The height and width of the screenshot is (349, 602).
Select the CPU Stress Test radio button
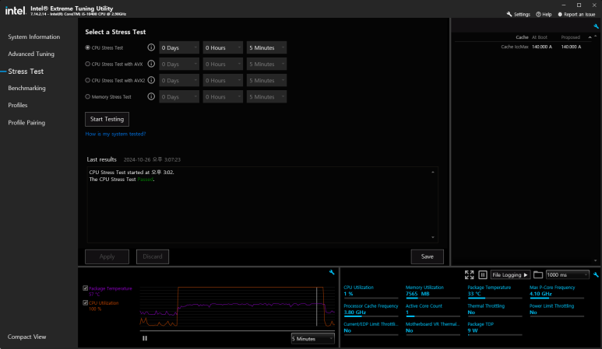pos(87,47)
